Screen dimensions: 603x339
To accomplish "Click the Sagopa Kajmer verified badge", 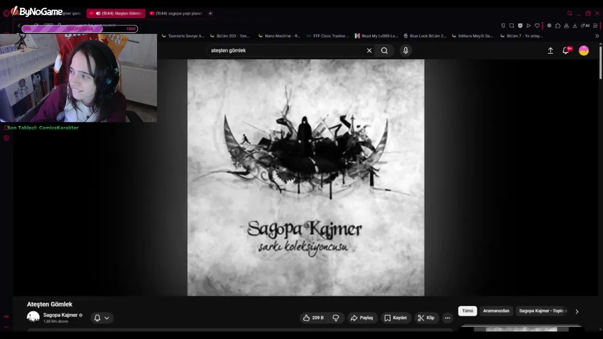I will 81,315.
